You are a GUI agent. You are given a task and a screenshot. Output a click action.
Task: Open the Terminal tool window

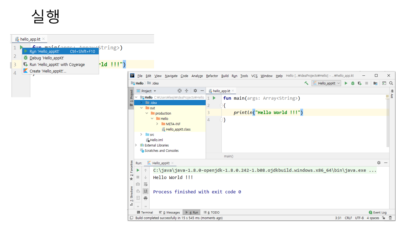[145, 212]
